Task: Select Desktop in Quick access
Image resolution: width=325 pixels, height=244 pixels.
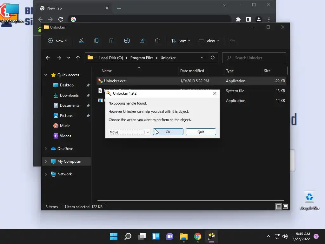Action: pos(67,85)
